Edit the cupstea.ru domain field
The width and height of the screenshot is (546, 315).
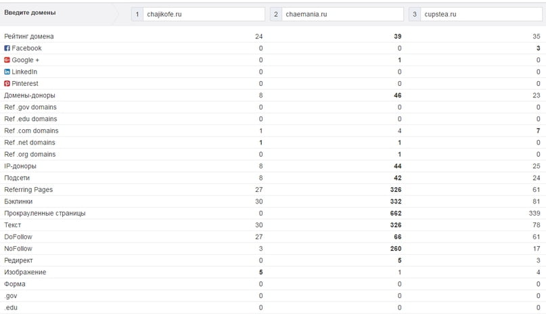coord(481,14)
